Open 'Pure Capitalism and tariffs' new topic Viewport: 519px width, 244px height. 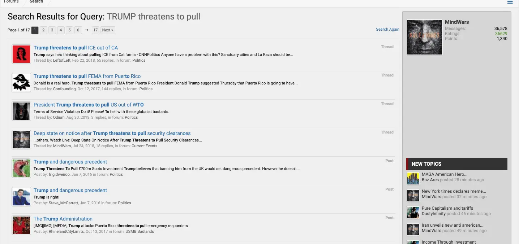pyautogui.click(x=447, y=208)
